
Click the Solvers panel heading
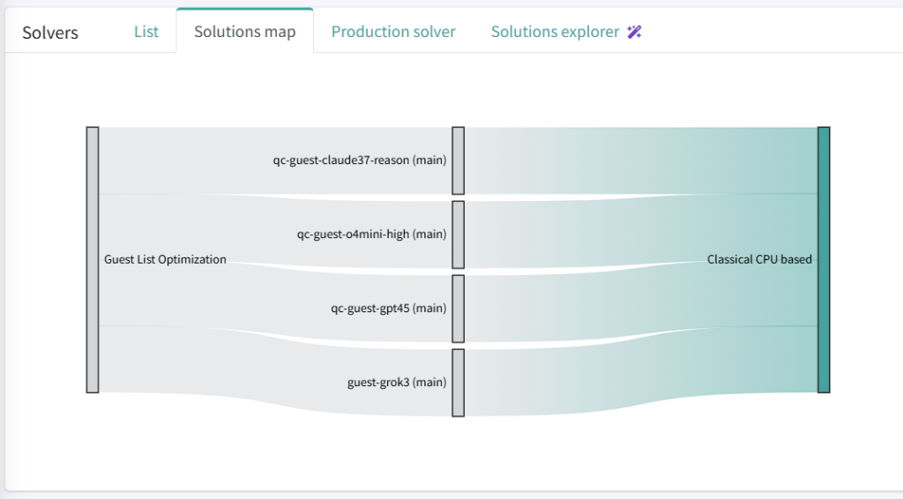point(50,34)
